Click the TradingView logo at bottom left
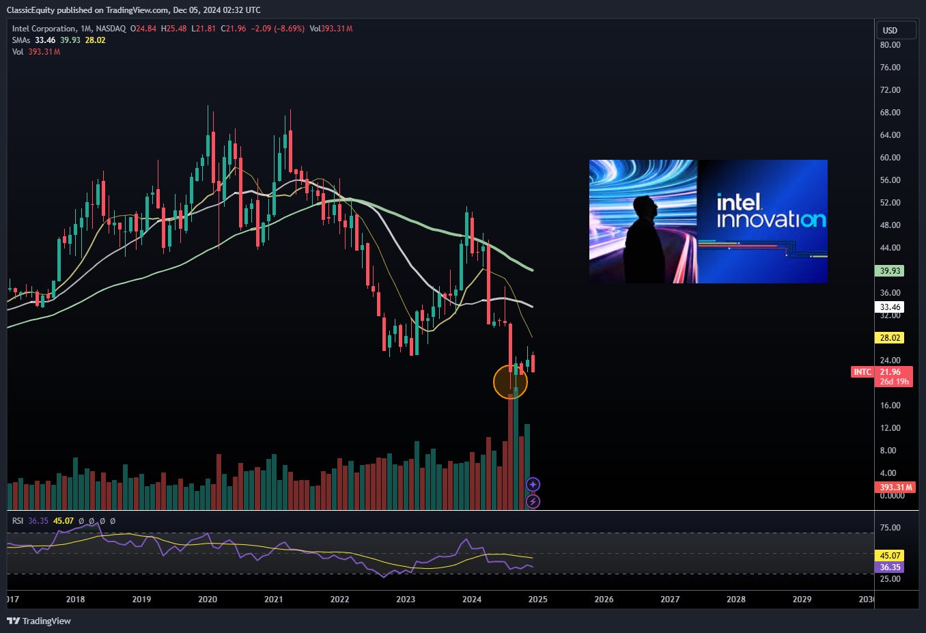 39,621
